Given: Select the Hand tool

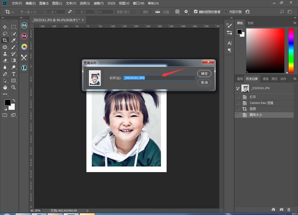Looking at the screenshot, I should (x=5, y=88).
